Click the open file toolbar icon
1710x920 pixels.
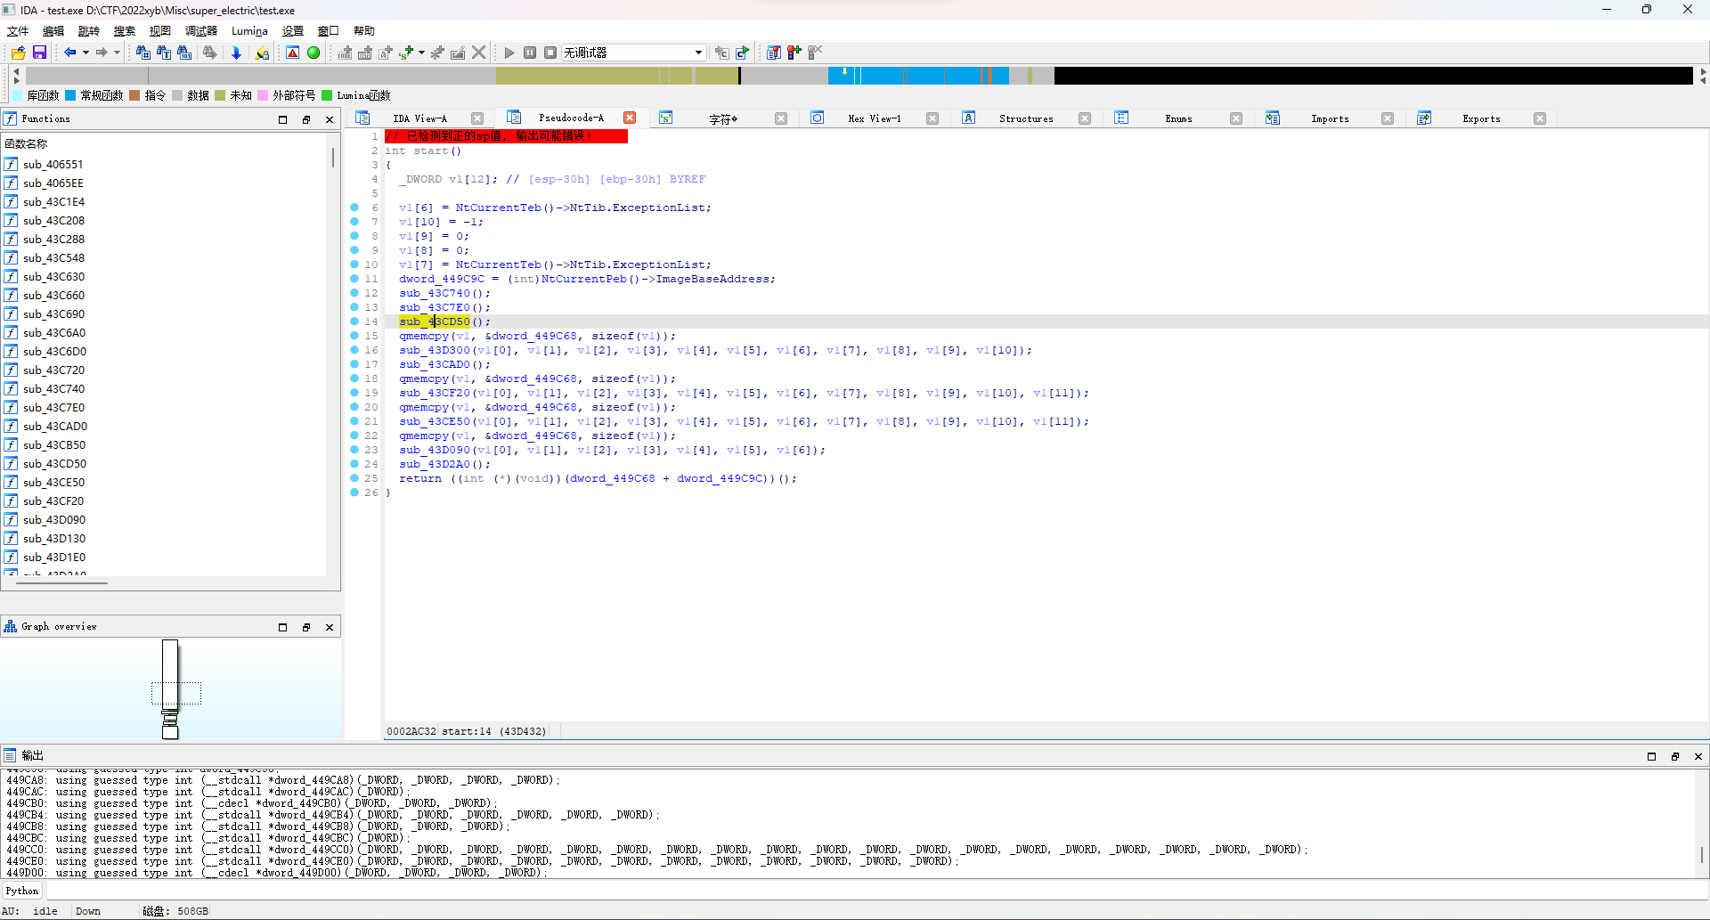tap(18, 53)
